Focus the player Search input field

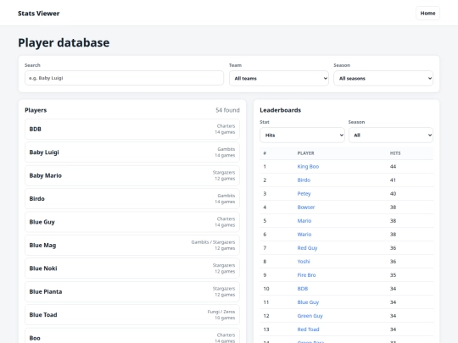pyautogui.click(x=124, y=78)
